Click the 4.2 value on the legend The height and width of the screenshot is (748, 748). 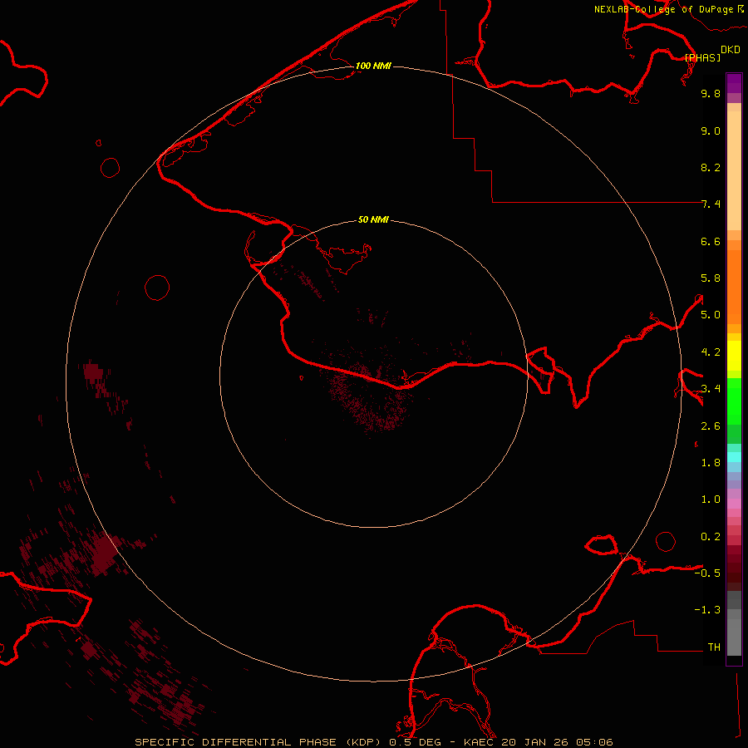tap(710, 352)
